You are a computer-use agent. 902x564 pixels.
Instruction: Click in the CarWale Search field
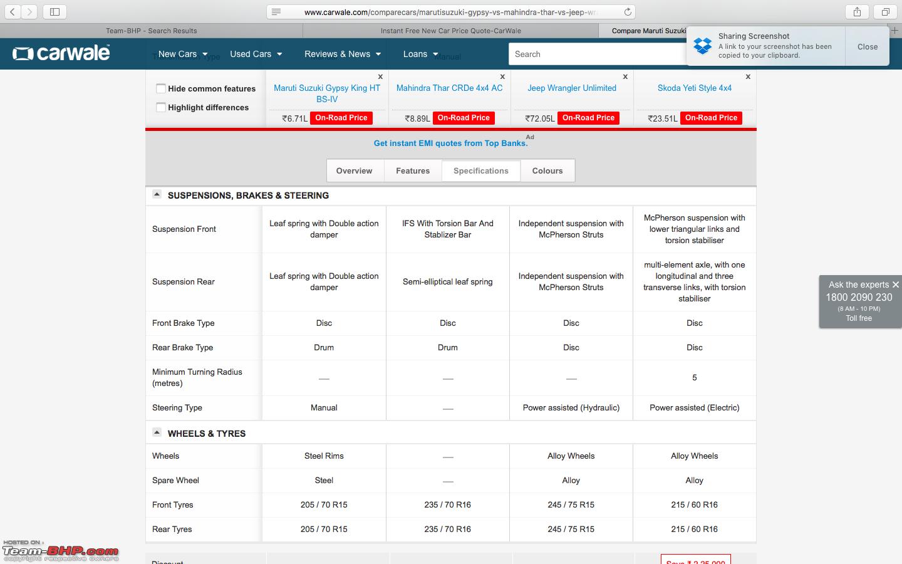click(x=598, y=54)
